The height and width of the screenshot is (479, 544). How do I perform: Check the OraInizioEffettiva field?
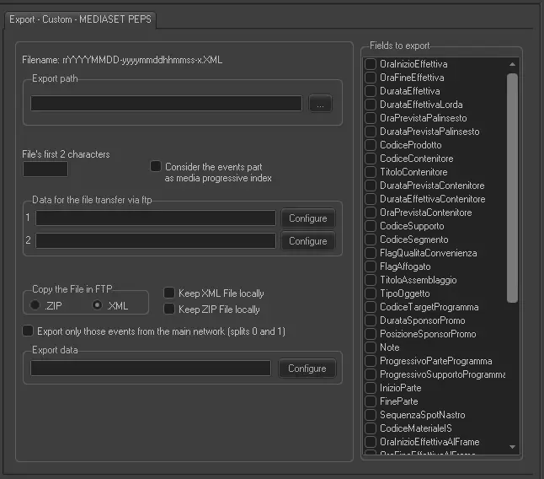371,64
